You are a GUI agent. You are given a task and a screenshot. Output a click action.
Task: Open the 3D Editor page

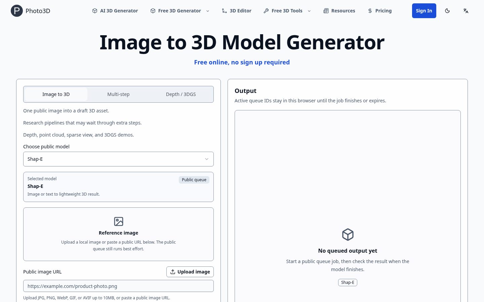(237, 11)
